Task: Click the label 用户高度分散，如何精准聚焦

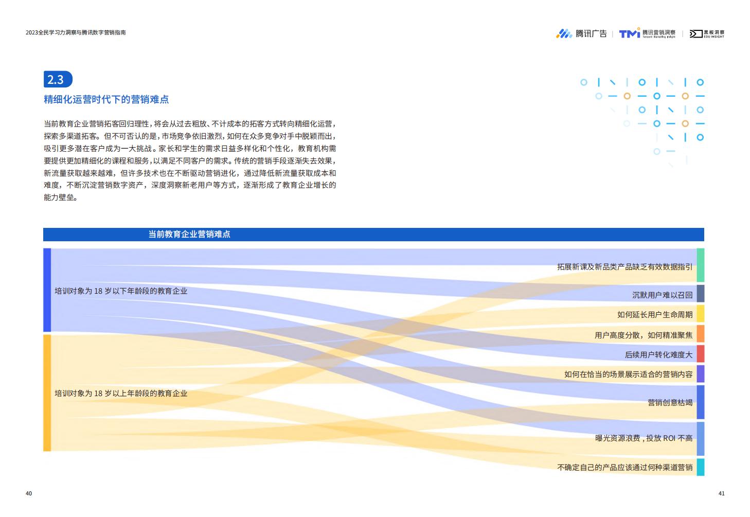Action: 644,335
